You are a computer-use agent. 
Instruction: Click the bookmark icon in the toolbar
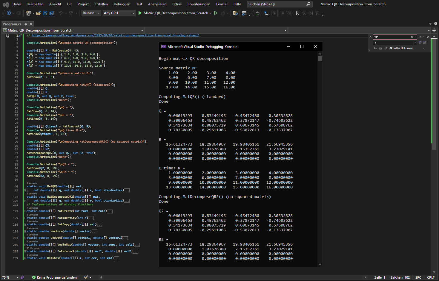pos(297,13)
